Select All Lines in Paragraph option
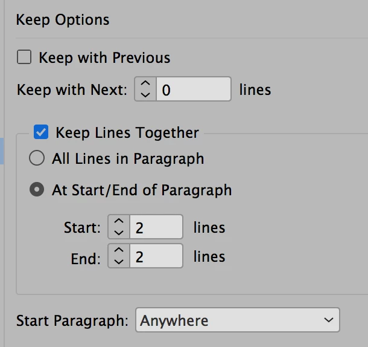 [x=37, y=158]
